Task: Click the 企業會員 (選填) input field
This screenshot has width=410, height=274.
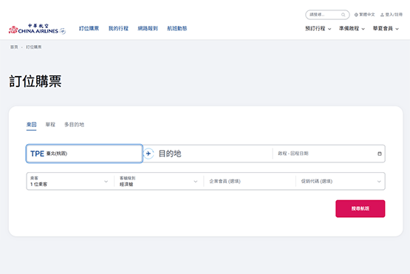Action: [250, 181]
